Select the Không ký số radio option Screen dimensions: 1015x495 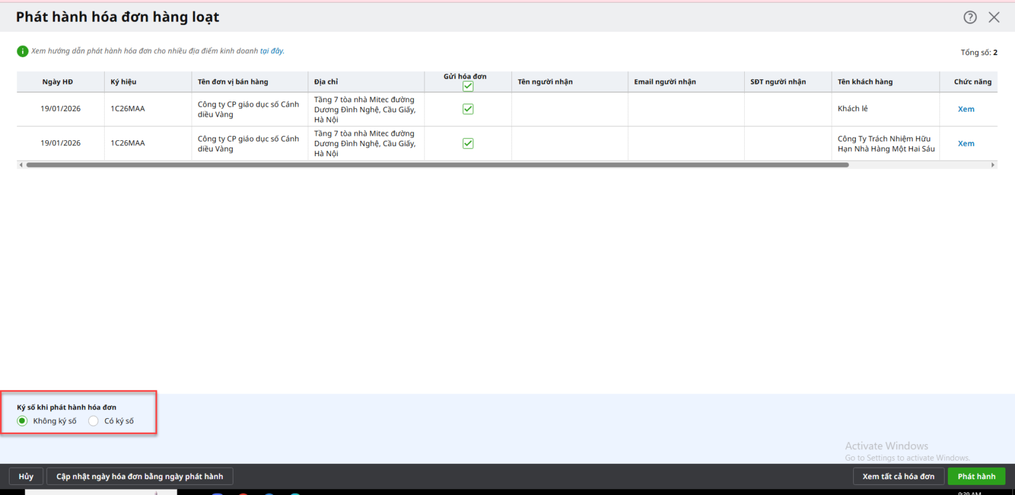[x=22, y=421]
